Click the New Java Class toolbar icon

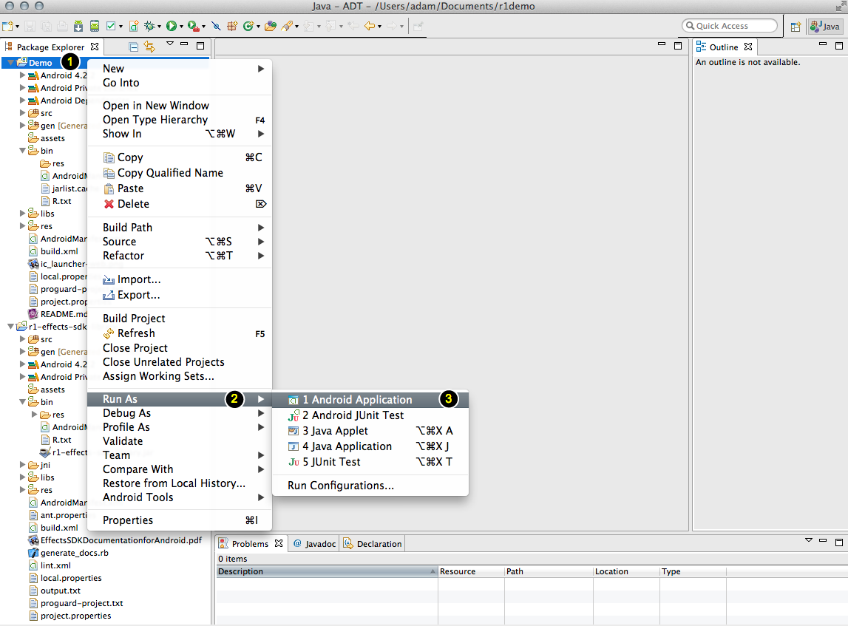248,26
